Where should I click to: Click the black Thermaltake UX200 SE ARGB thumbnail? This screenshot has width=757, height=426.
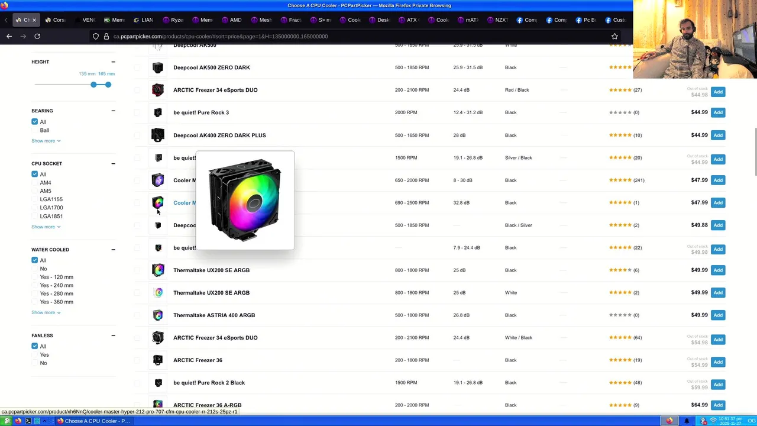click(x=158, y=270)
